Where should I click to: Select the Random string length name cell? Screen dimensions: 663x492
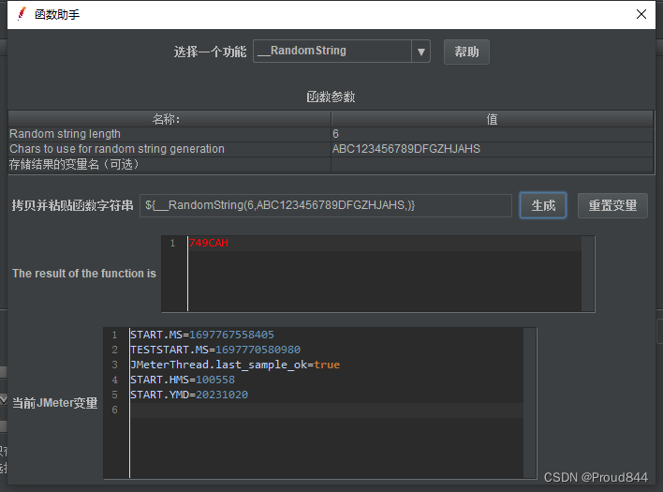coord(169,134)
